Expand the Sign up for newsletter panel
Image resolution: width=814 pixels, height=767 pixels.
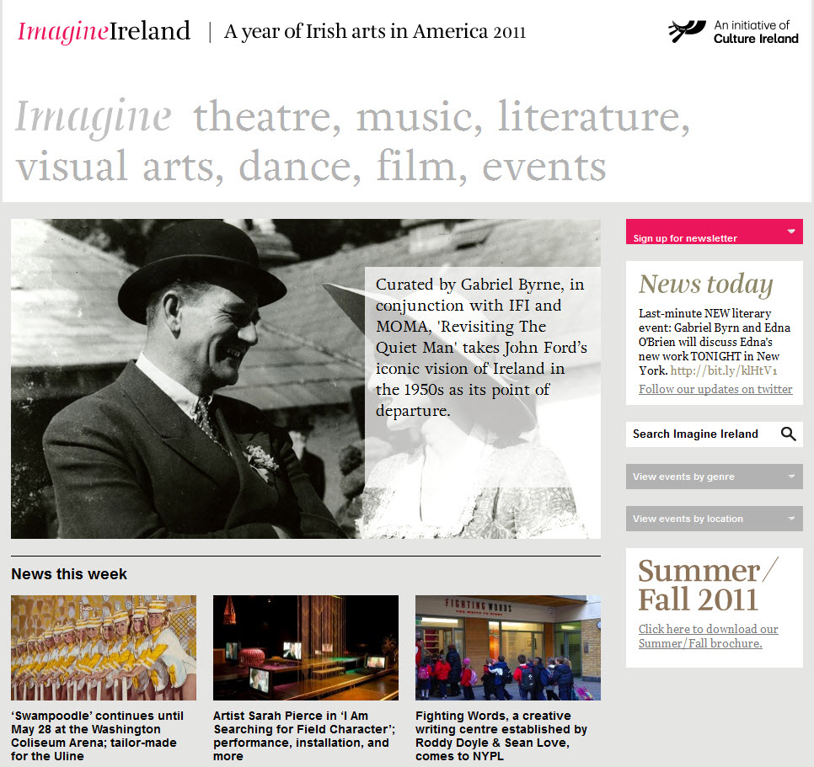(714, 232)
